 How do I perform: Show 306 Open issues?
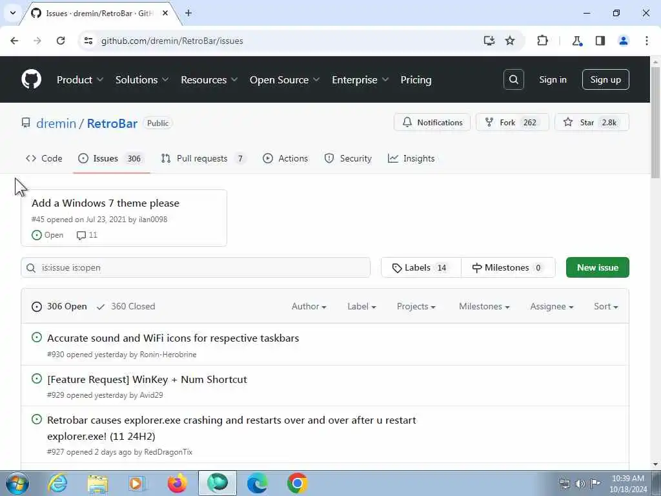coord(59,306)
